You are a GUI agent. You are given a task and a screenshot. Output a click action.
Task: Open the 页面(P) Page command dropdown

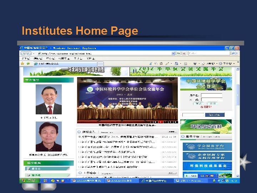tap(209, 63)
